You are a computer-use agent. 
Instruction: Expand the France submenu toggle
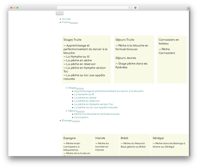(74, 23)
